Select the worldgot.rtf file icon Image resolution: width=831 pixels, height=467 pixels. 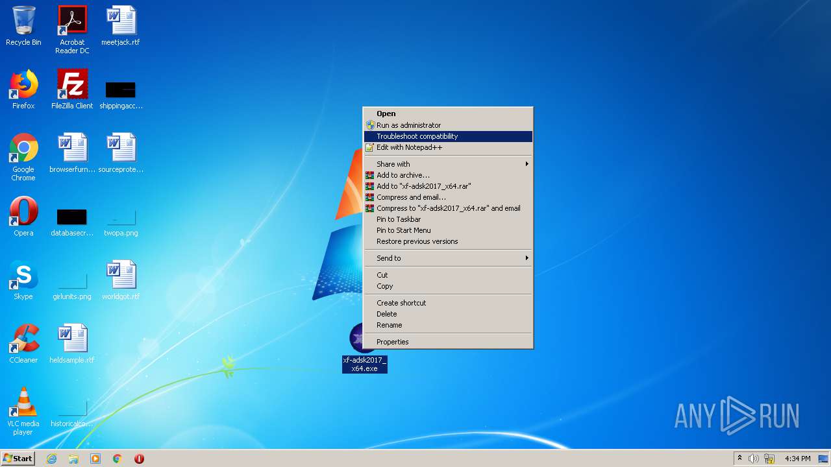tap(121, 280)
